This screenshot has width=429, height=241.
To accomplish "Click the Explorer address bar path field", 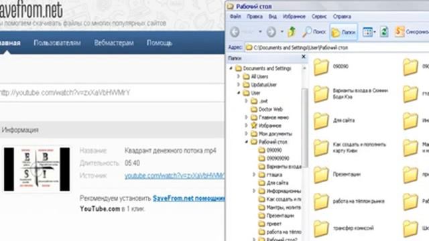I will coord(336,48).
